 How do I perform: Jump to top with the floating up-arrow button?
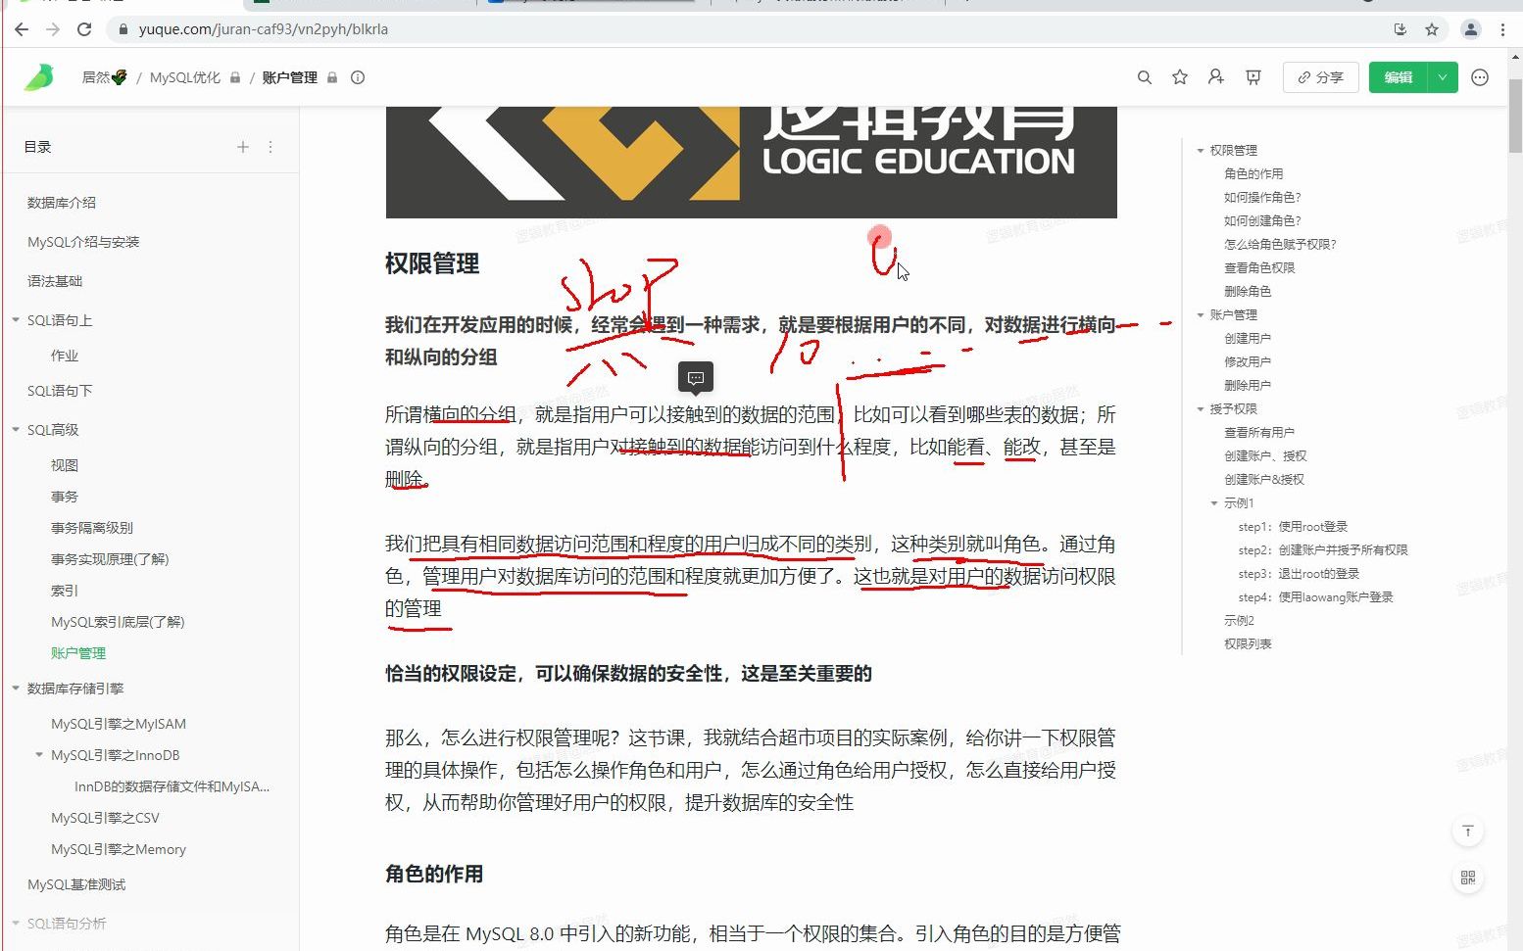tap(1468, 831)
